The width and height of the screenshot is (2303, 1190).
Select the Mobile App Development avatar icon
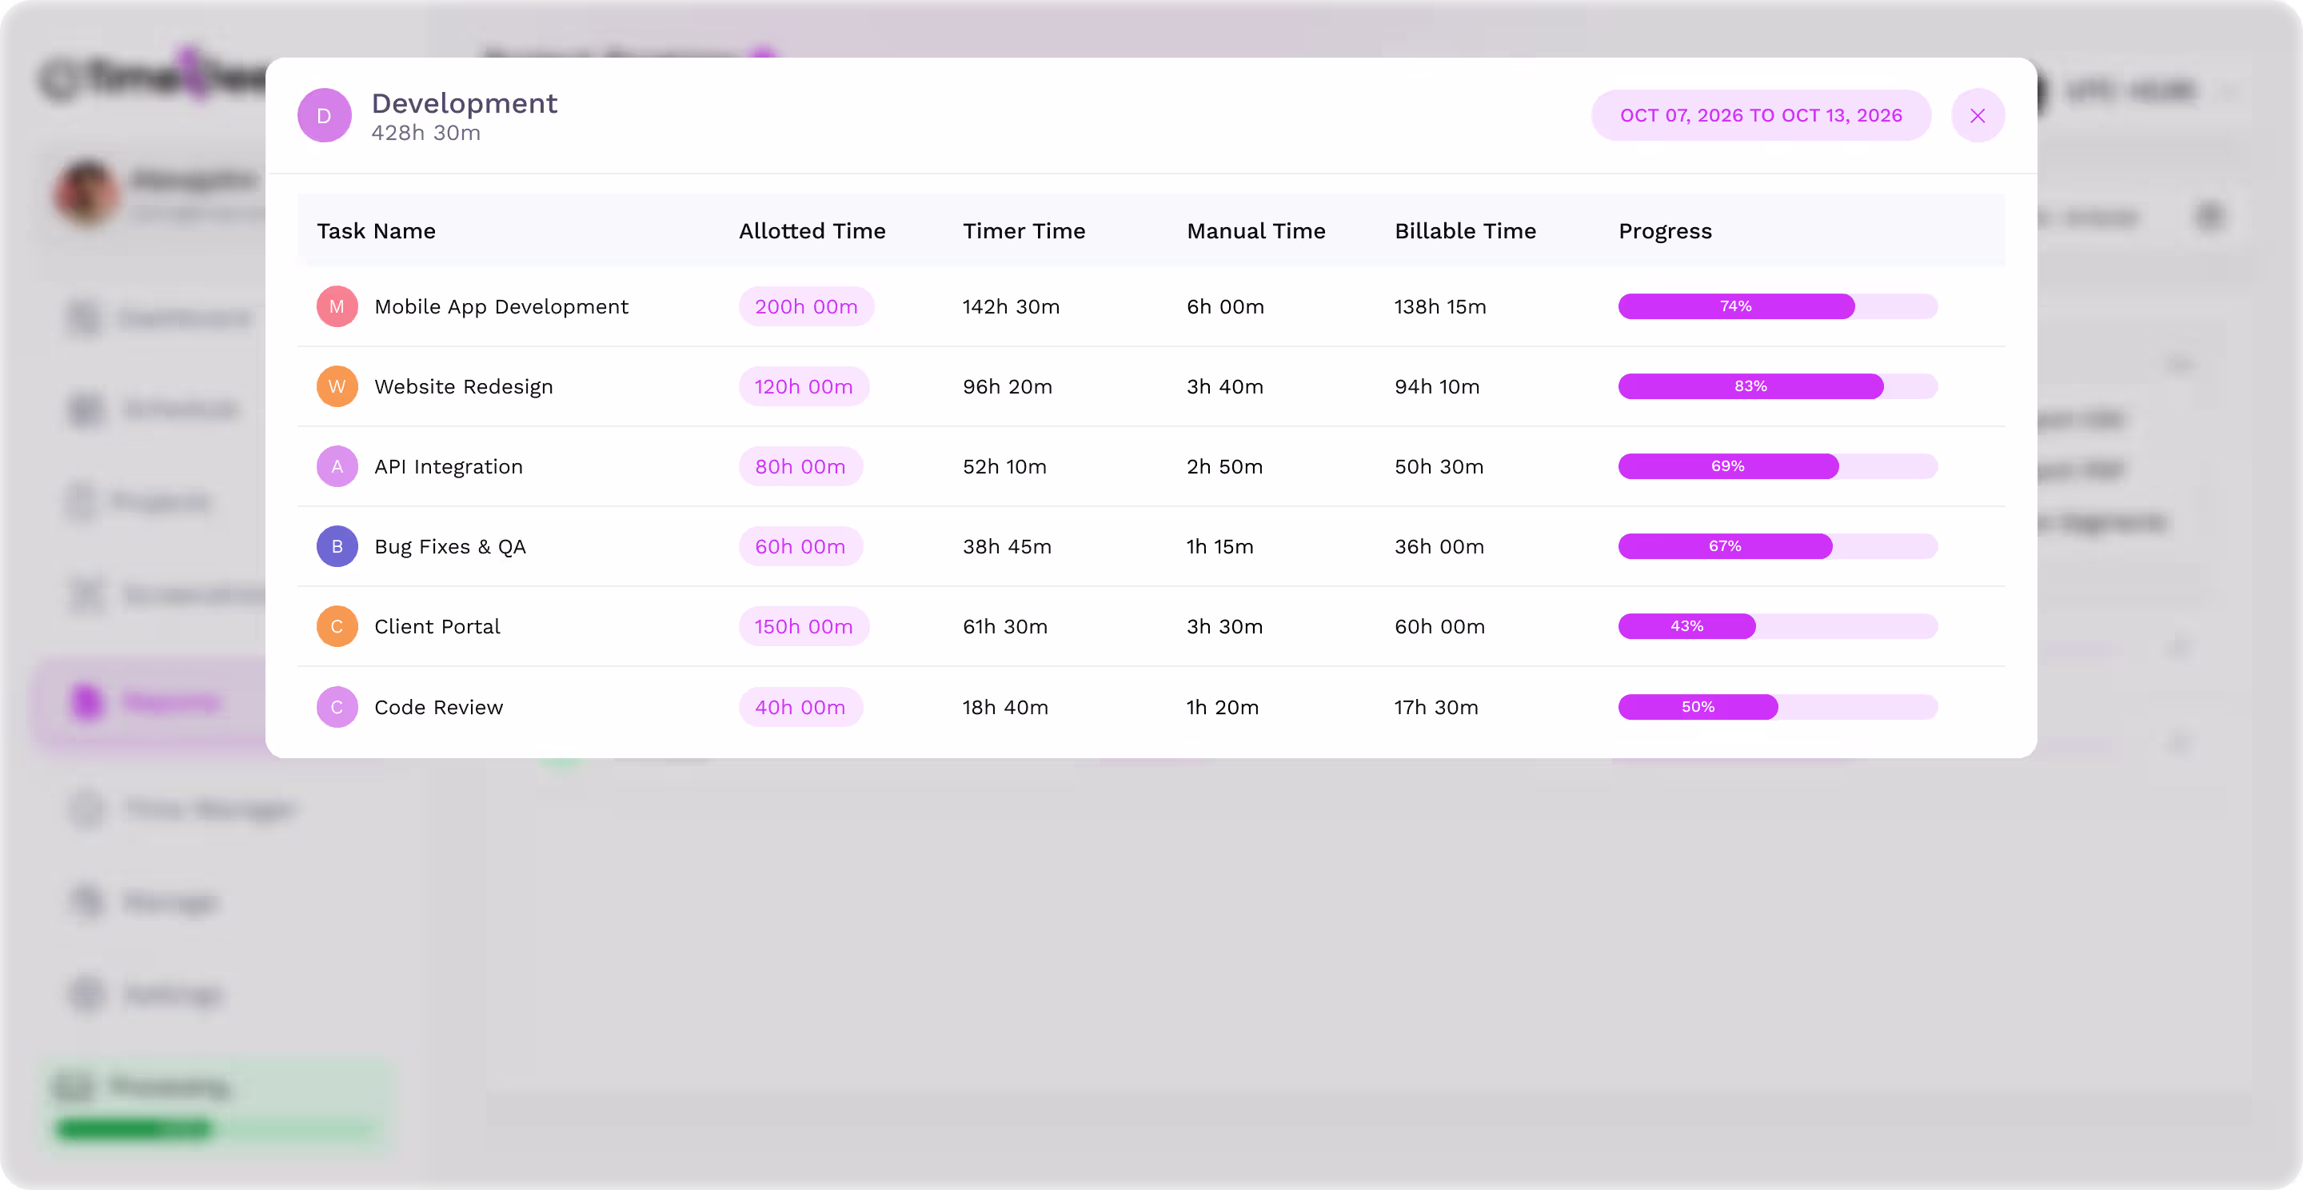tap(337, 306)
